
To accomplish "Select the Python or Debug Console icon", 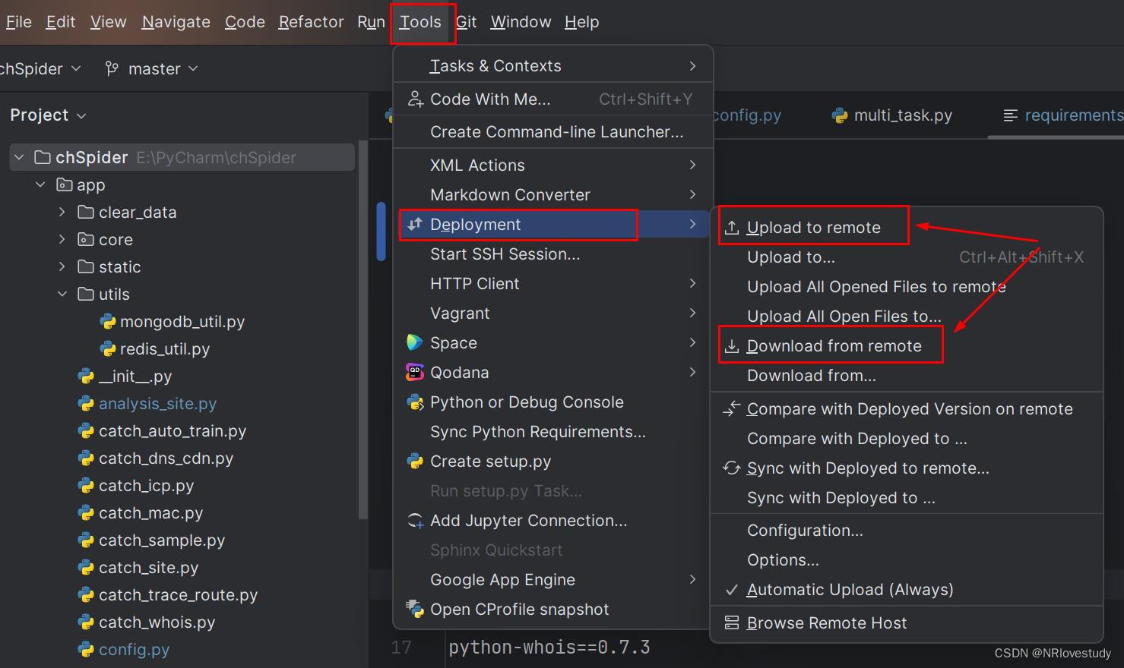I will (414, 402).
